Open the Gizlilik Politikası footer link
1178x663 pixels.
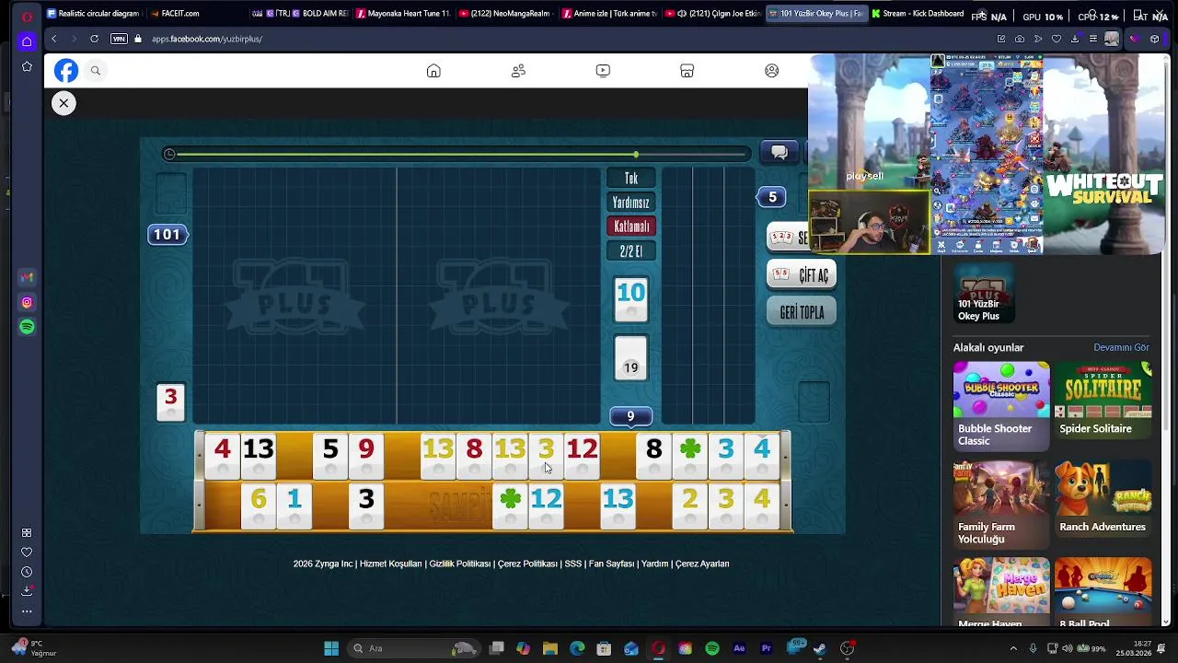click(459, 564)
